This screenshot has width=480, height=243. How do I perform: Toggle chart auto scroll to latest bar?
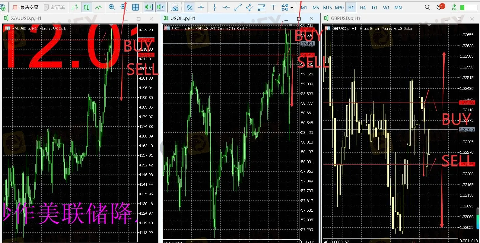click(149, 7)
